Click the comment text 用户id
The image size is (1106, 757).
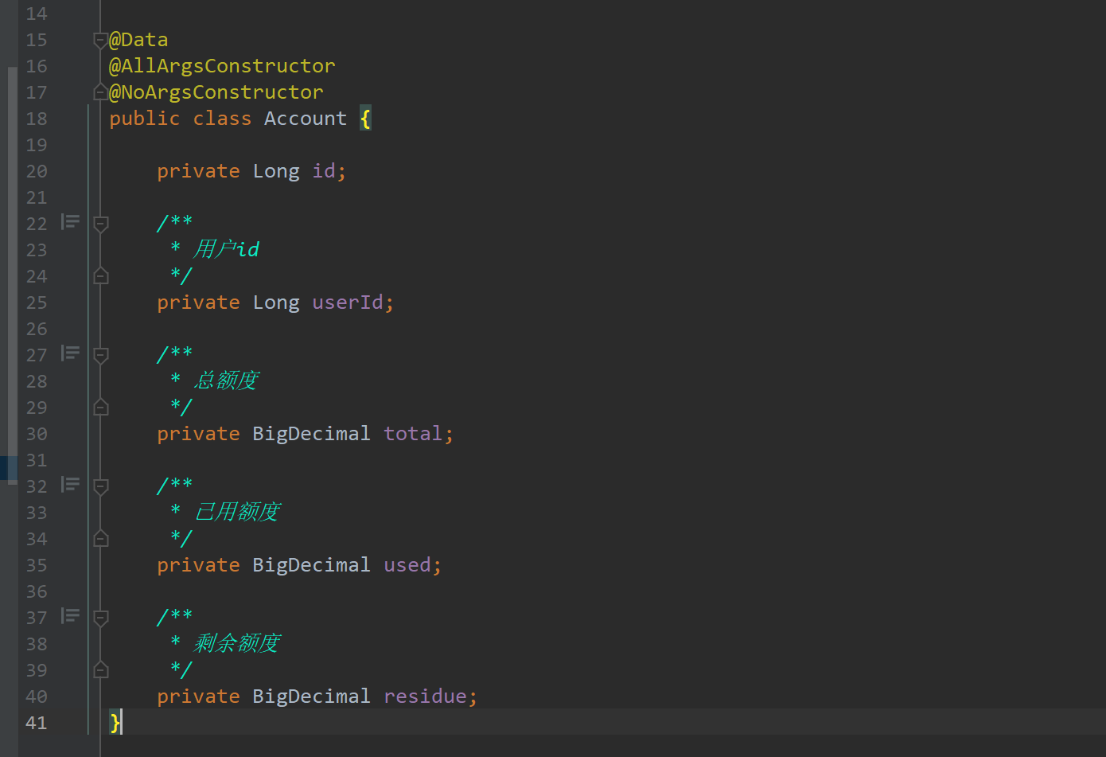[227, 249]
